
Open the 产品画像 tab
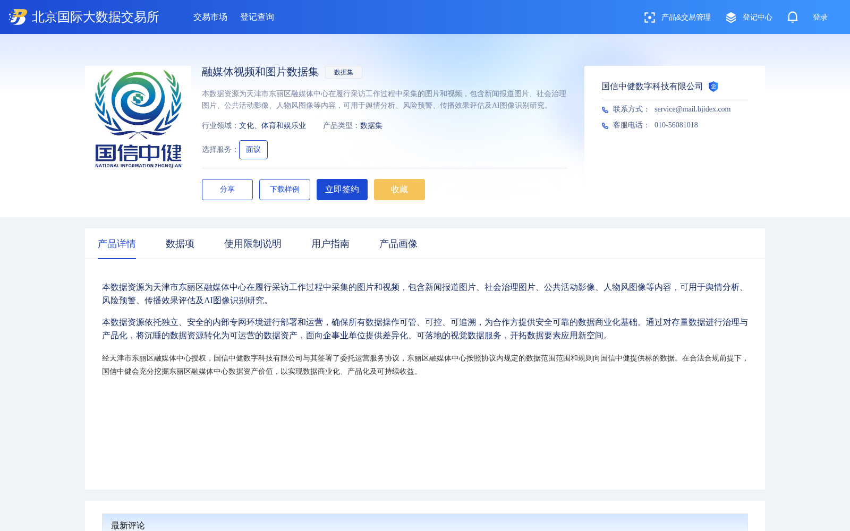[398, 244]
